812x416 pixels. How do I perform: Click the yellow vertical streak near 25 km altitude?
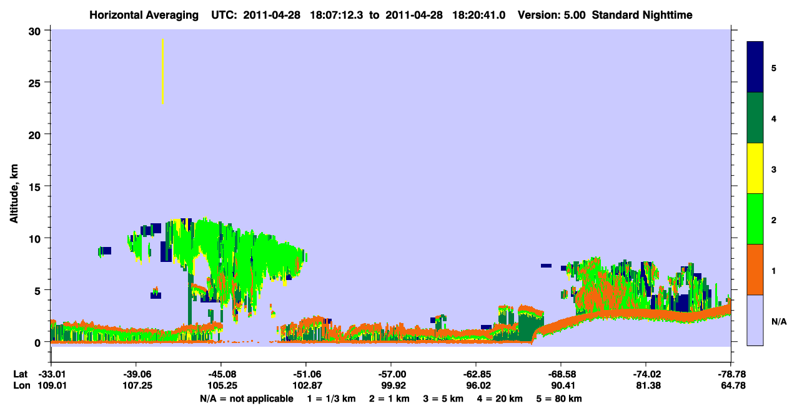click(x=162, y=72)
